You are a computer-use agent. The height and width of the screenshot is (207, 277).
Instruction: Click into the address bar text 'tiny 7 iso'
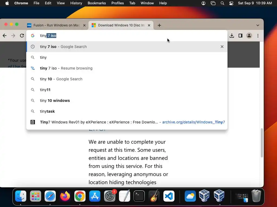(x=48, y=36)
